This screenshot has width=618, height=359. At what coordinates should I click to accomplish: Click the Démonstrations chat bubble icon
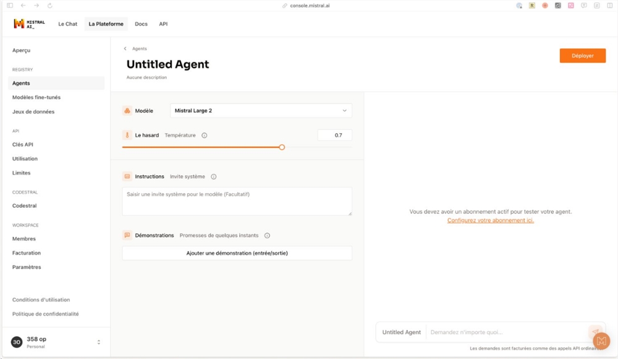coord(127,235)
